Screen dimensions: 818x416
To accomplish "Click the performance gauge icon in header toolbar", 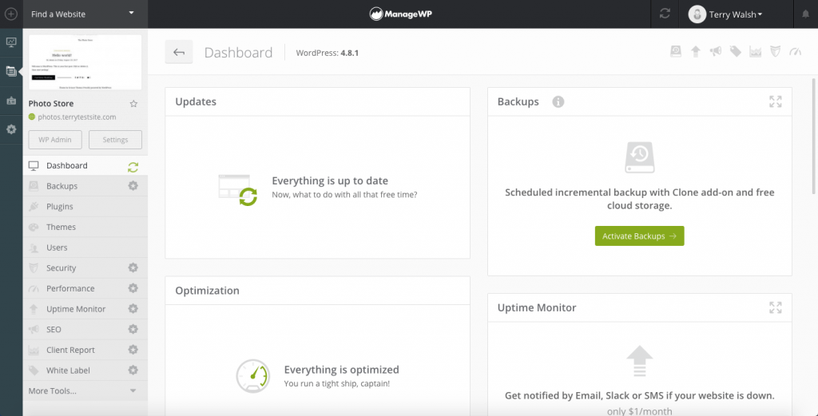I will [x=795, y=51].
